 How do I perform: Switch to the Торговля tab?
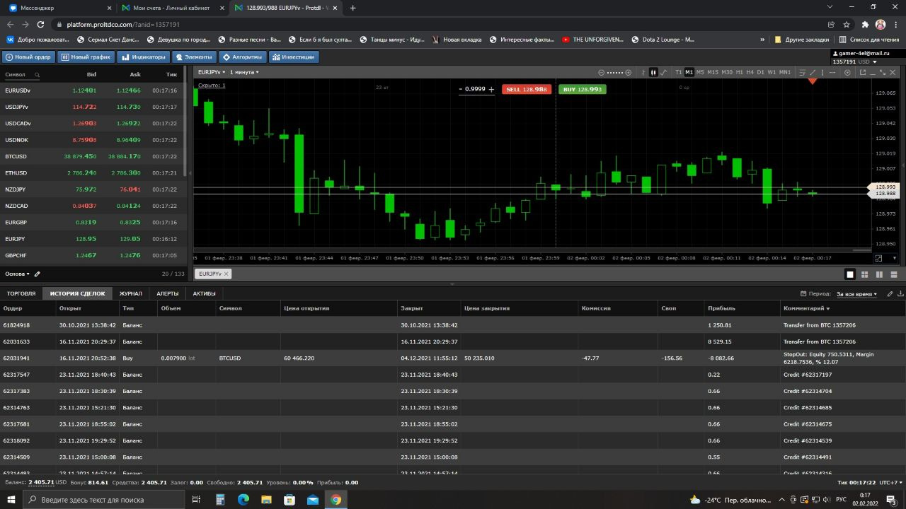pos(21,293)
